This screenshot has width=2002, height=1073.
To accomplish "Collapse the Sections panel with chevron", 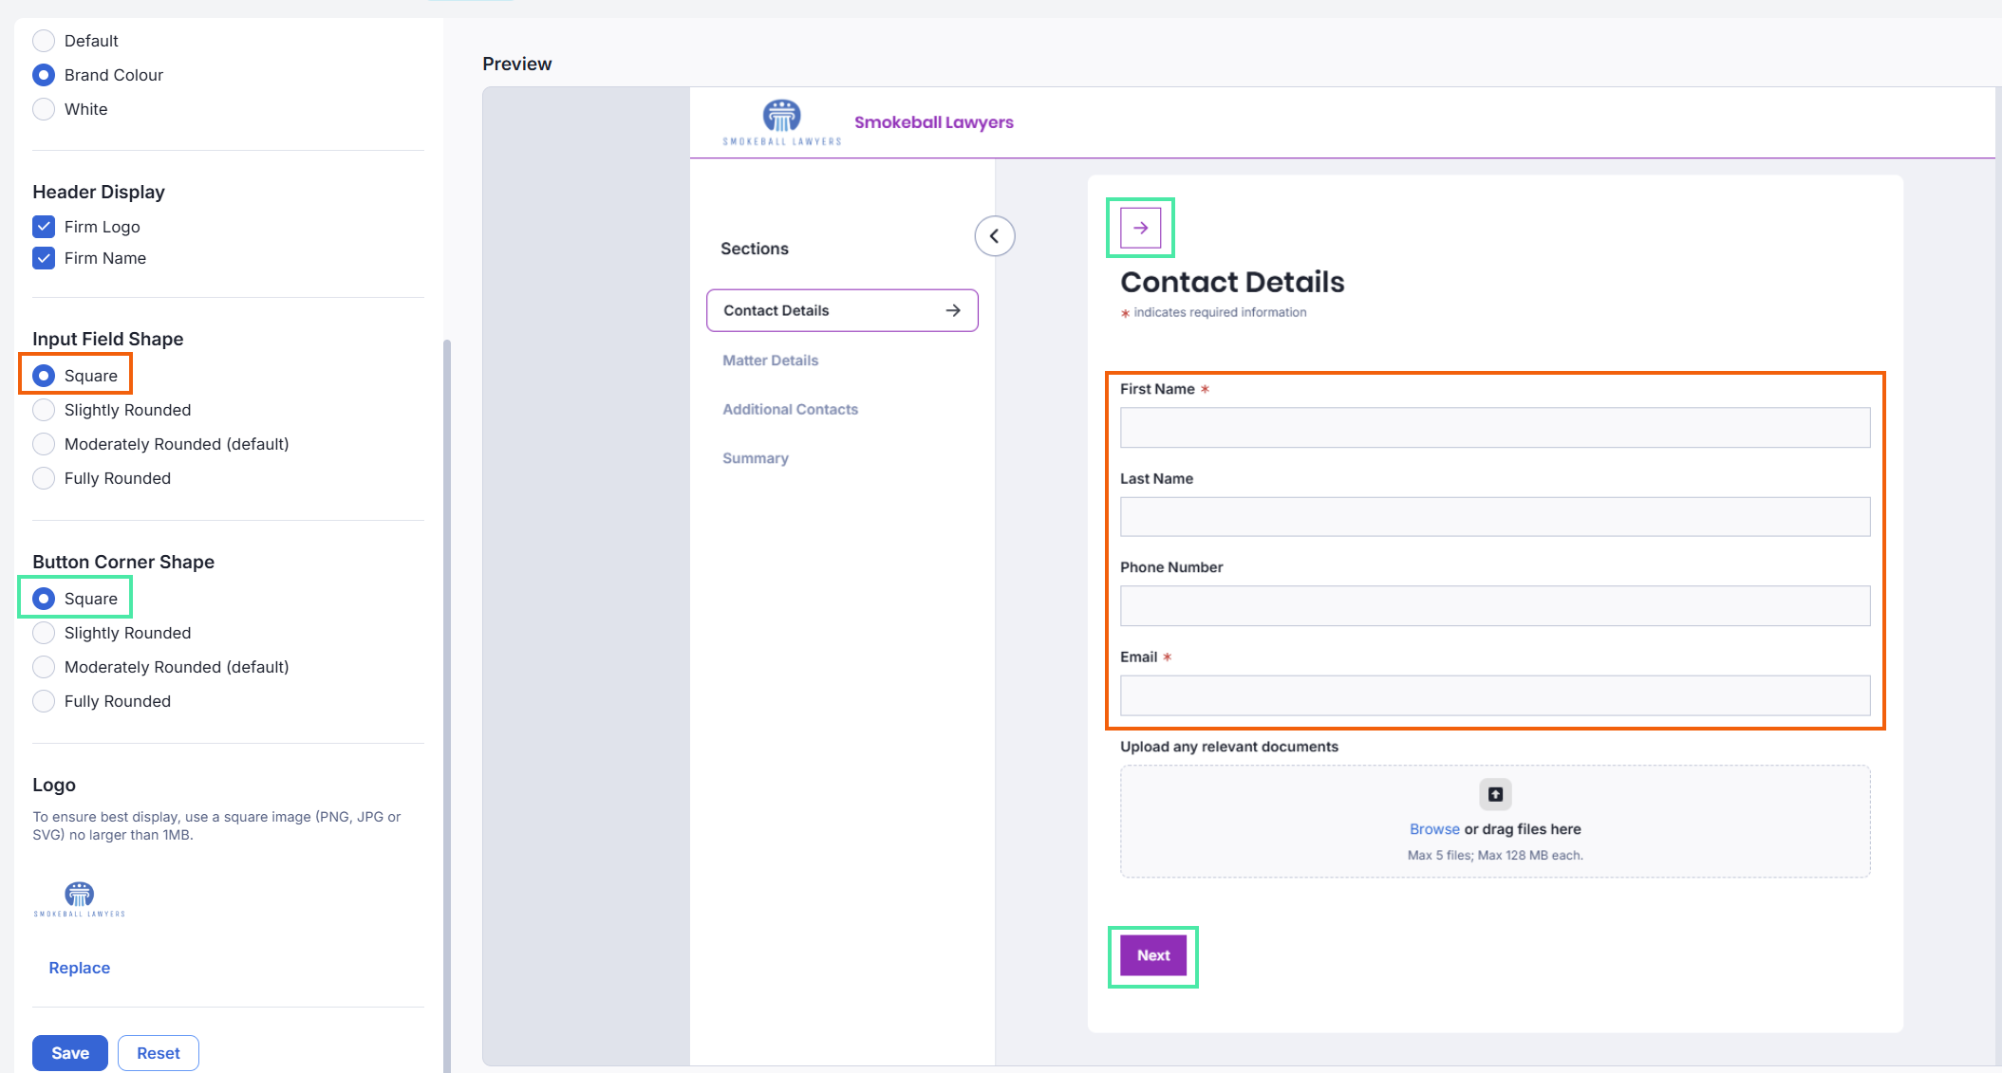I will click(994, 236).
